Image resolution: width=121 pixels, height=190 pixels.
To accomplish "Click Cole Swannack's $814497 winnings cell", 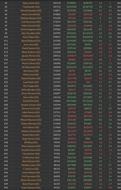I will (x=72, y=22).
